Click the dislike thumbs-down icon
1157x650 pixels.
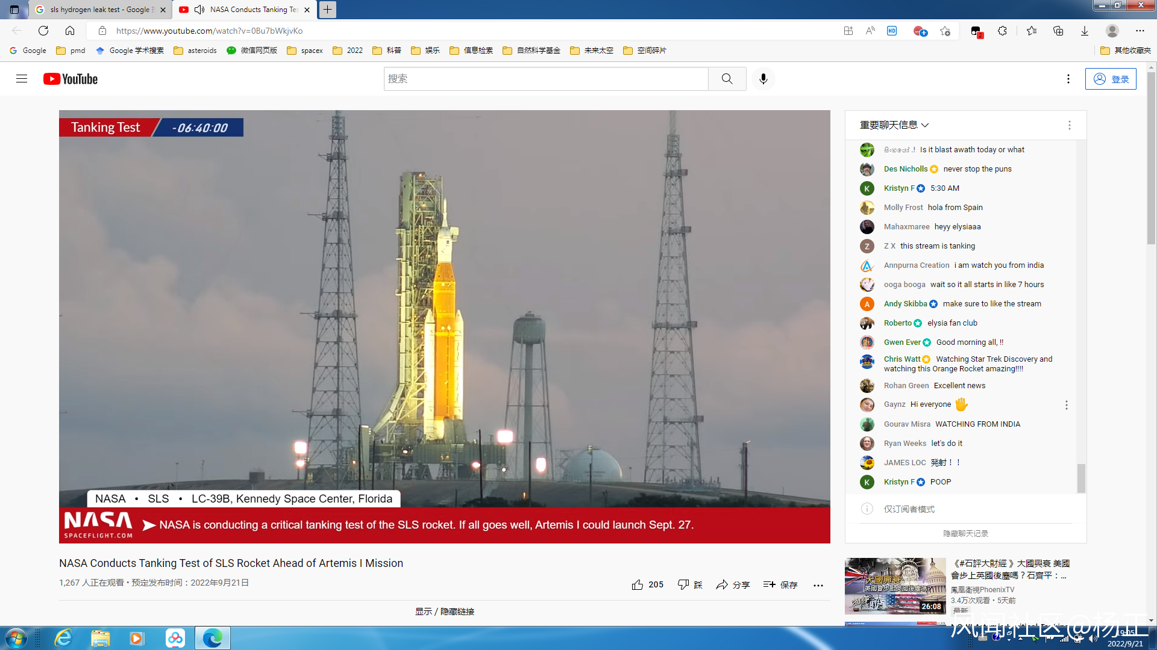coord(683,584)
